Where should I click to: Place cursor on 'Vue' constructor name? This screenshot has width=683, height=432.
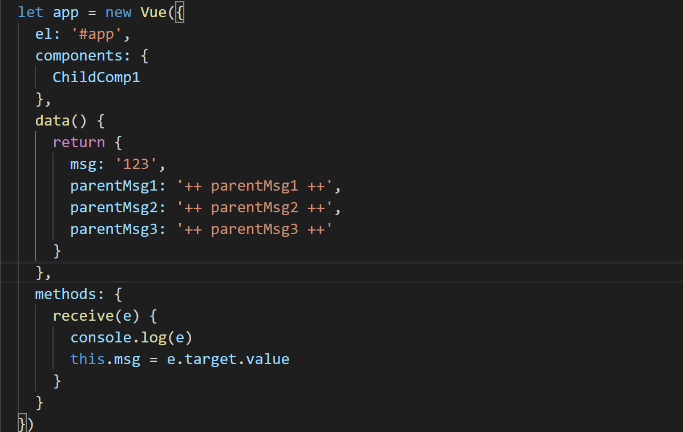pyautogui.click(x=153, y=12)
